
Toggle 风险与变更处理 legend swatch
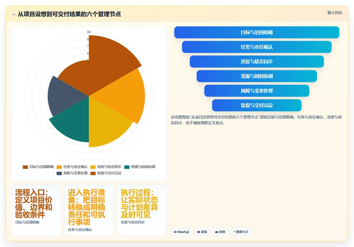[x=59, y=173]
